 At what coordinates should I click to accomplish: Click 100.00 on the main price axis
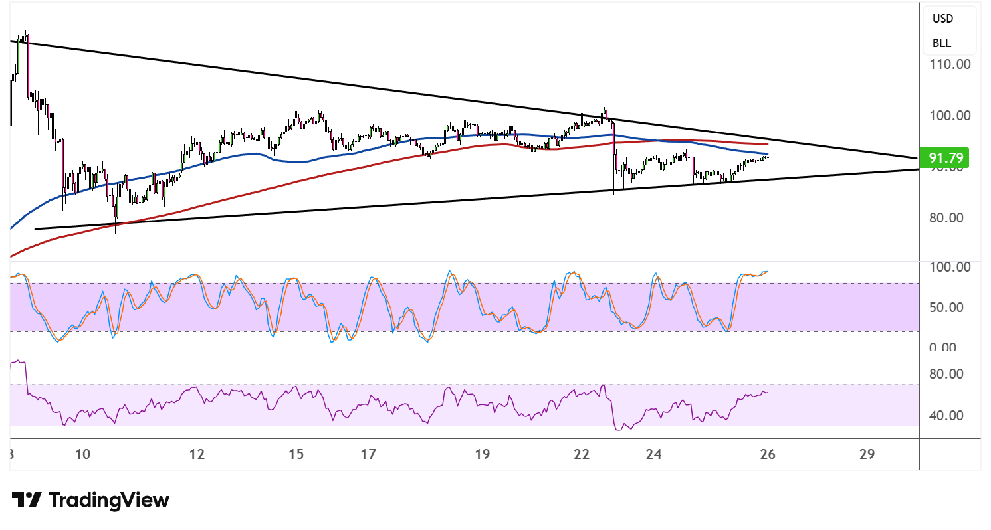pyautogui.click(x=951, y=116)
